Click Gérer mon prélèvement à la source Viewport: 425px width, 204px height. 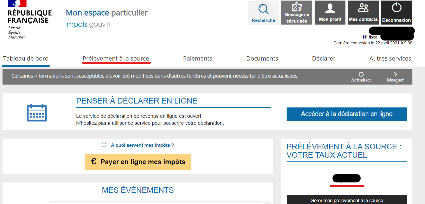(x=347, y=200)
